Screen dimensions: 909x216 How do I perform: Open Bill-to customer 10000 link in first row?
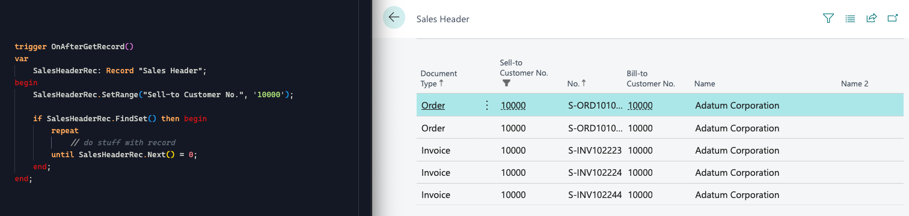[x=640, y=106]
